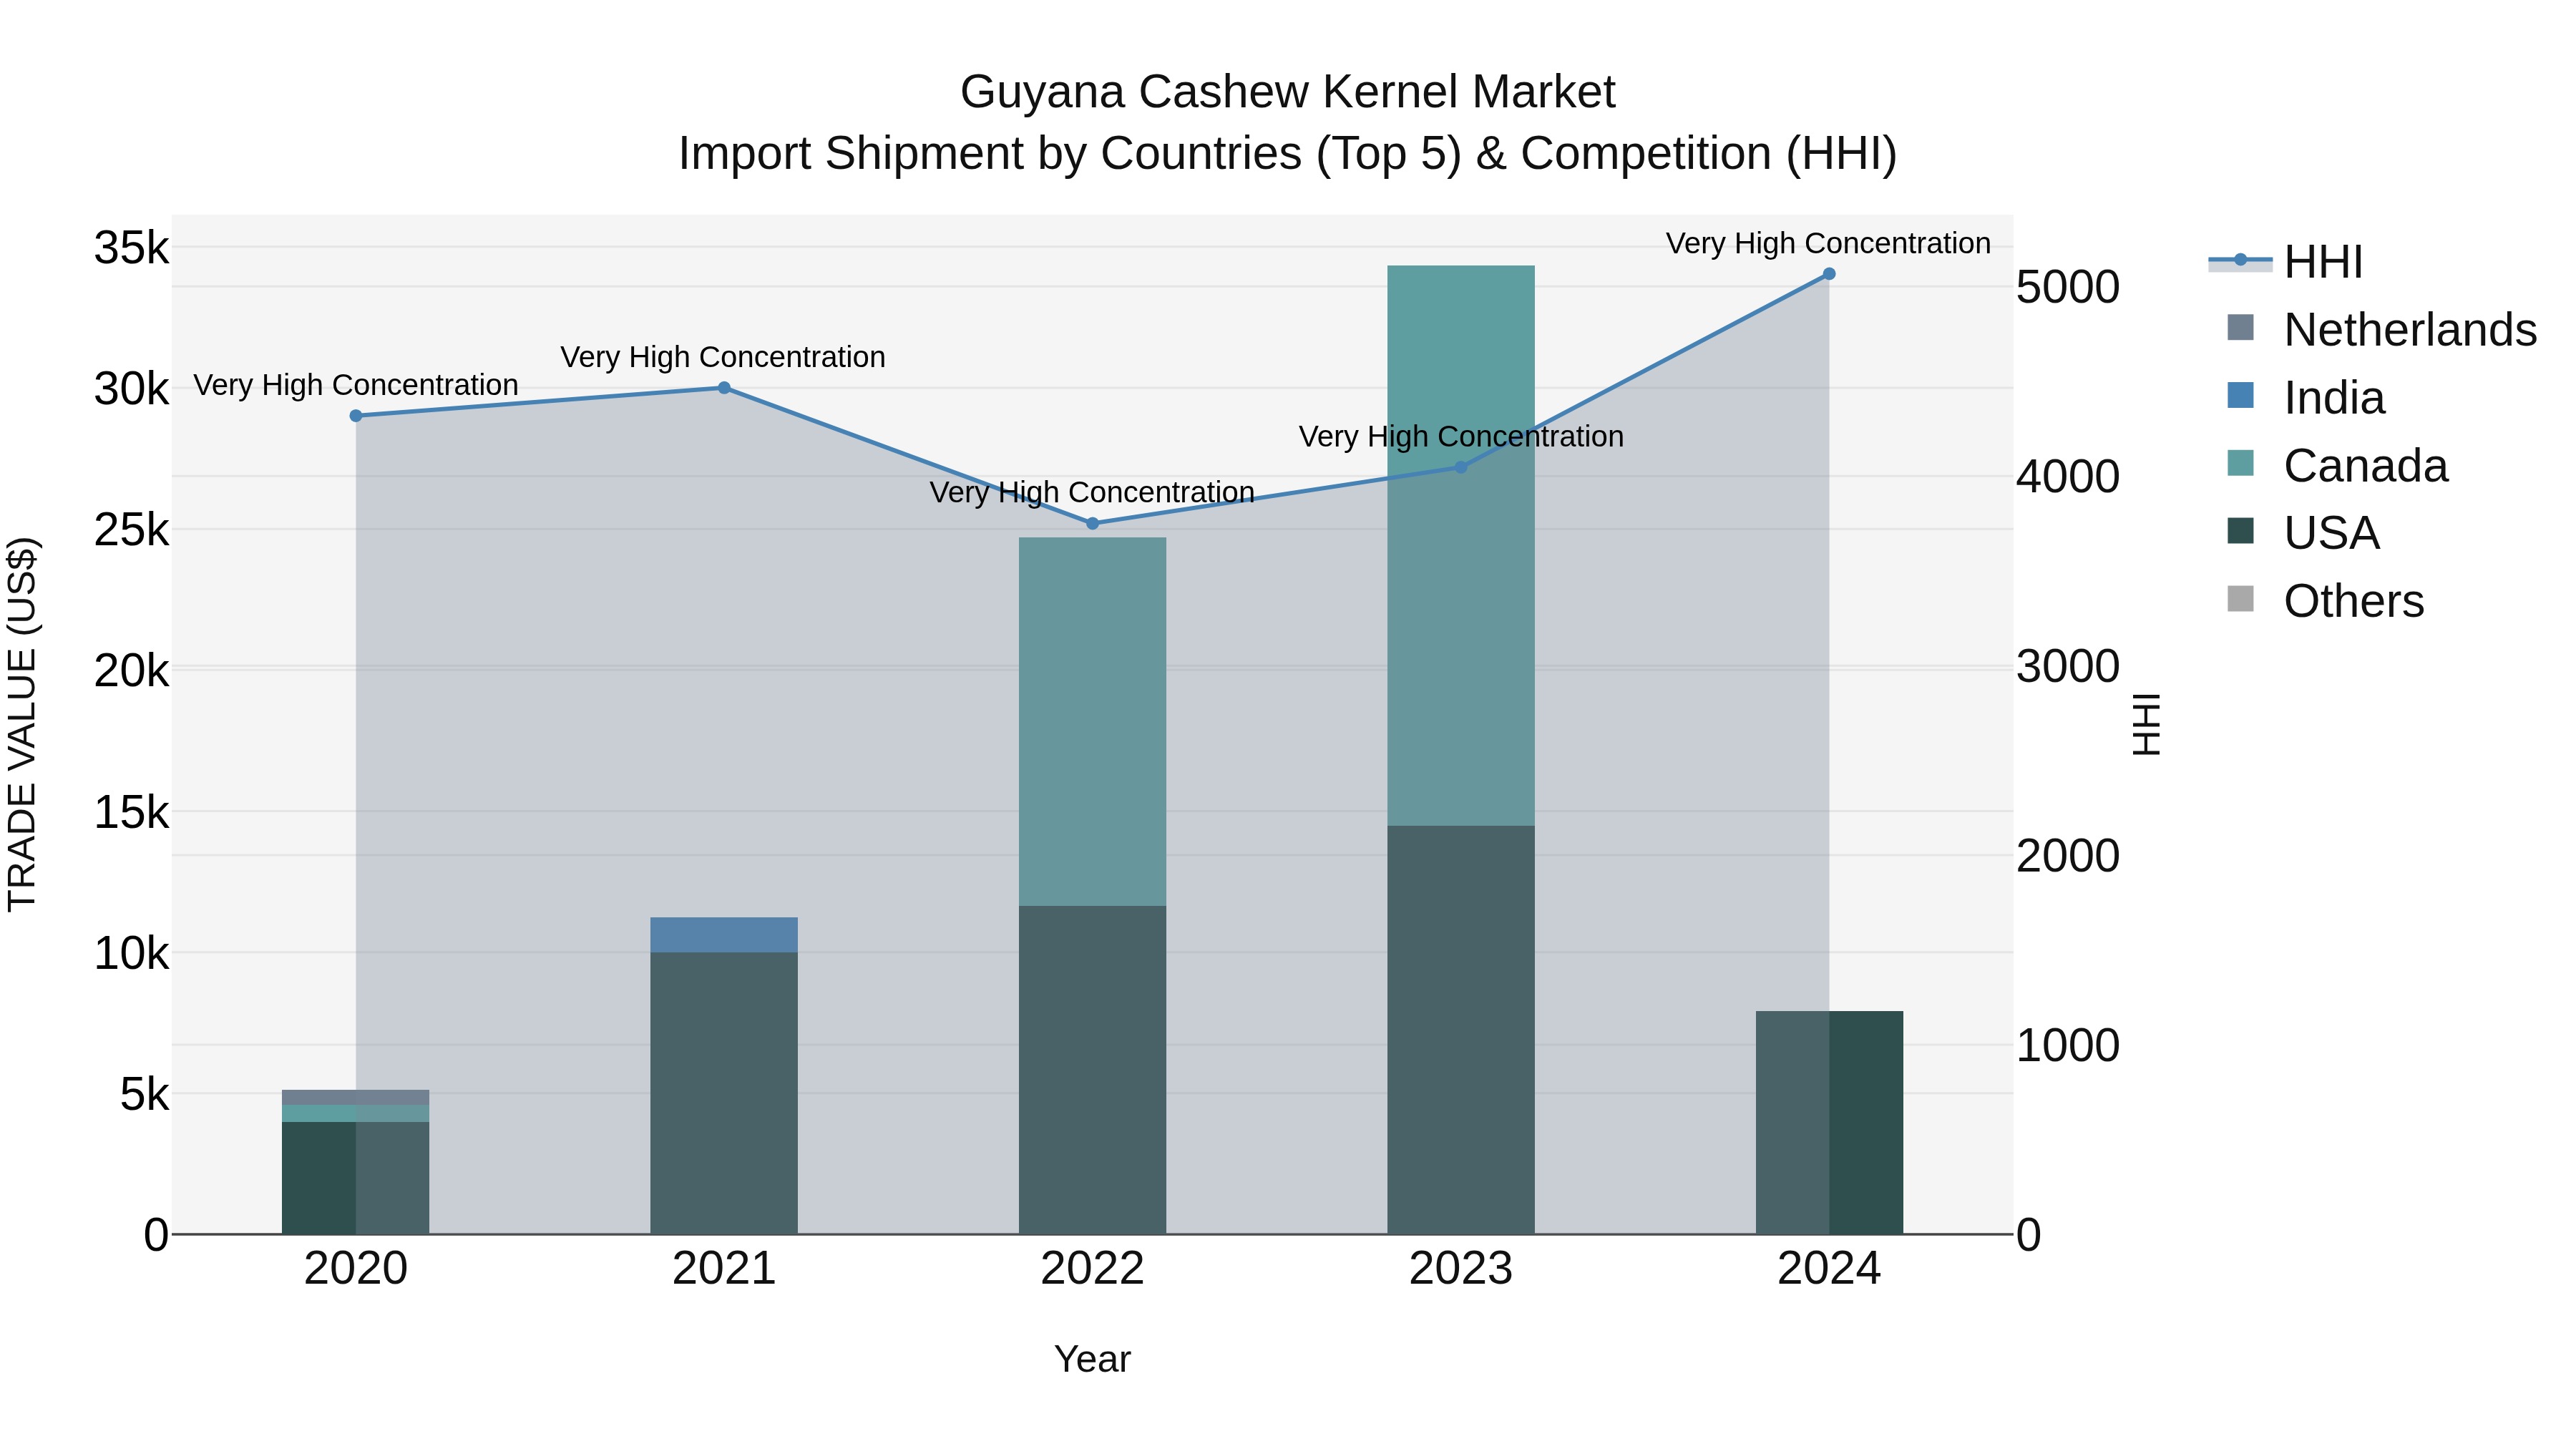The height and width of the screenshot is (1449, 2576).
Task: Toggle the HHI legend entry
Action: [x=2286, y=262]
